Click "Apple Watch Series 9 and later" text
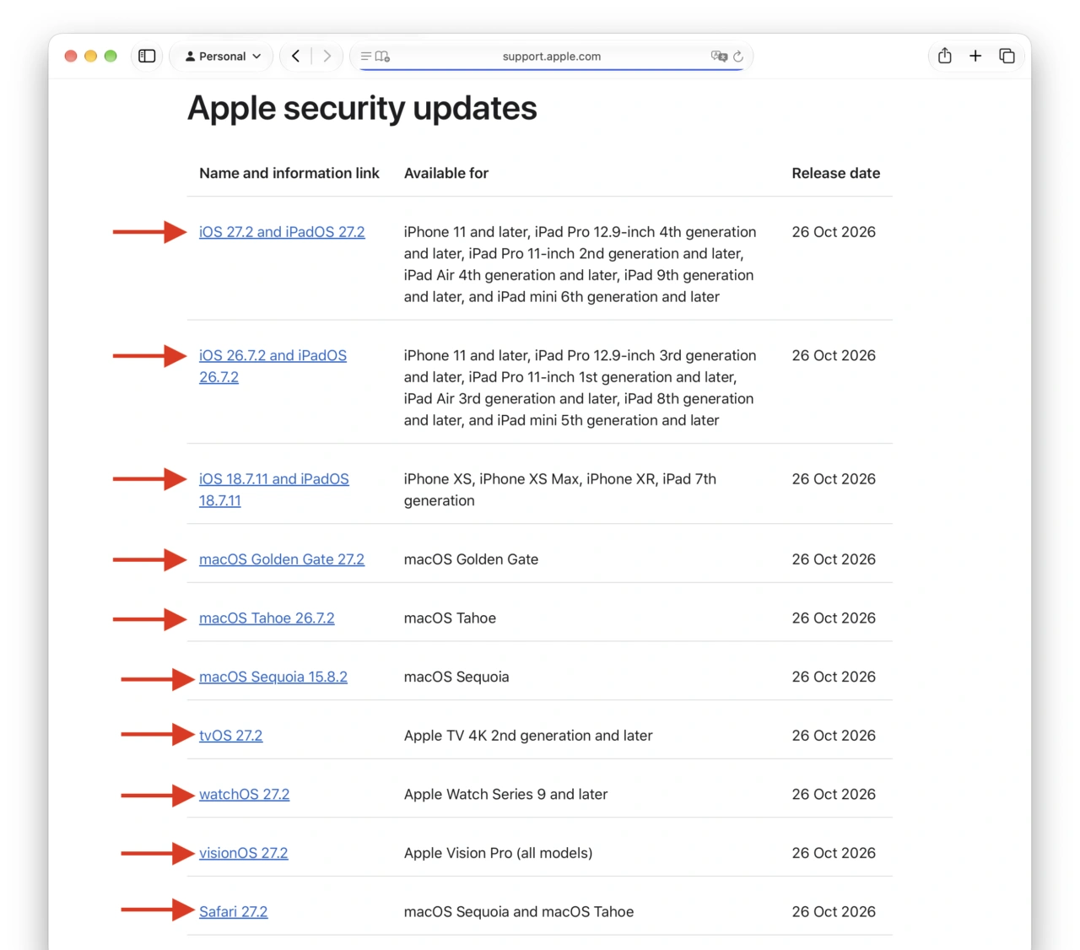 (506, 794)
